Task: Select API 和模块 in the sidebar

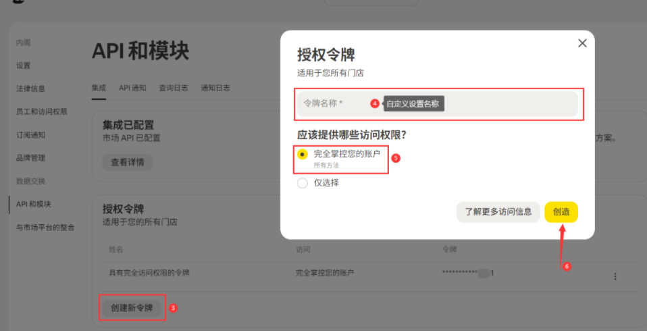Action: (x=33, y=204)
